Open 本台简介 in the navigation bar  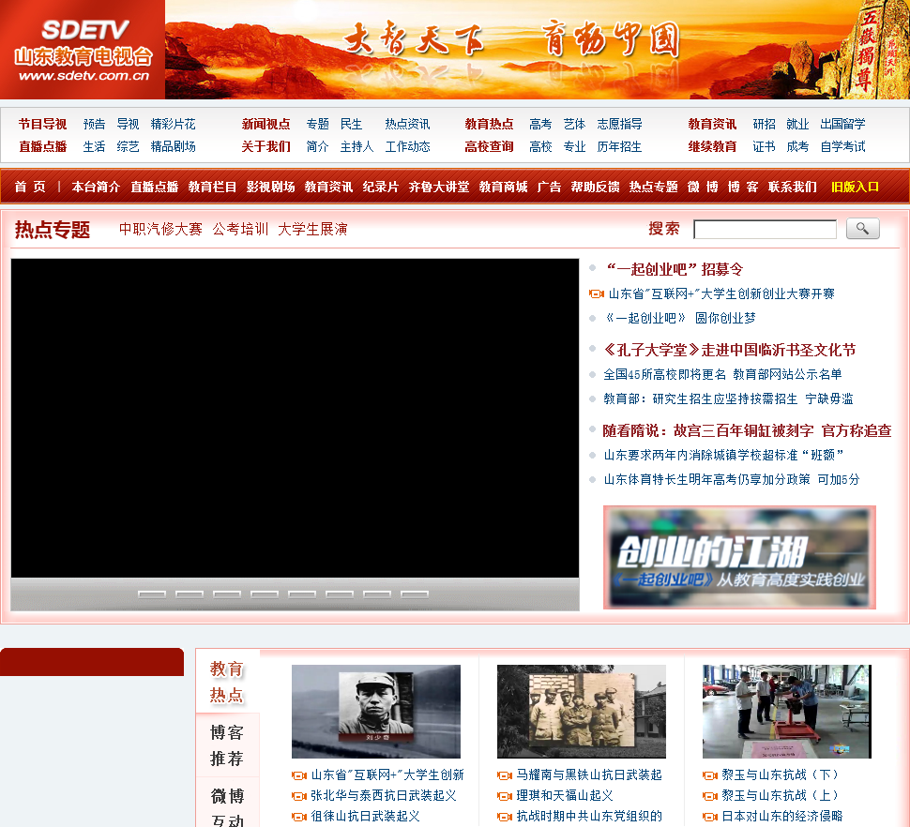tap(96, 187)
